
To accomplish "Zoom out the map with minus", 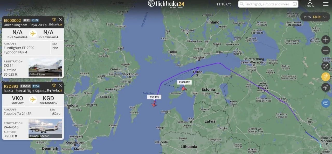I will (326, 50).
